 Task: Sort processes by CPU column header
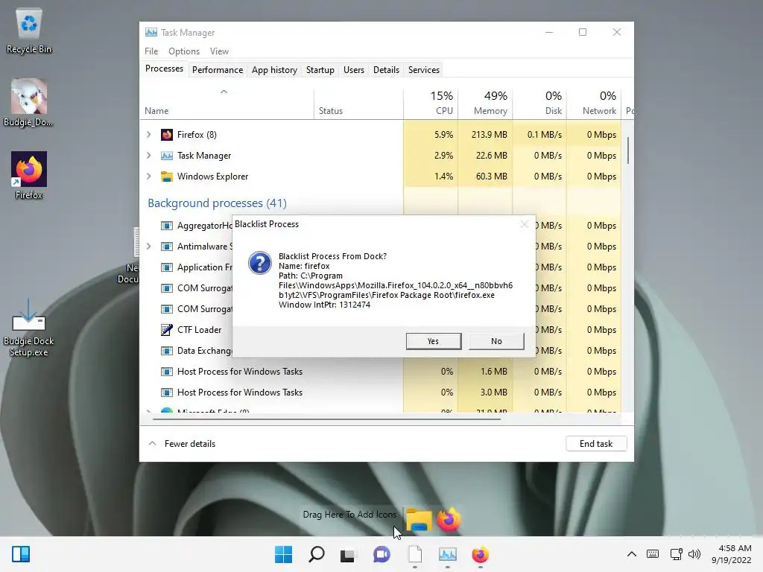pos(431,103)
